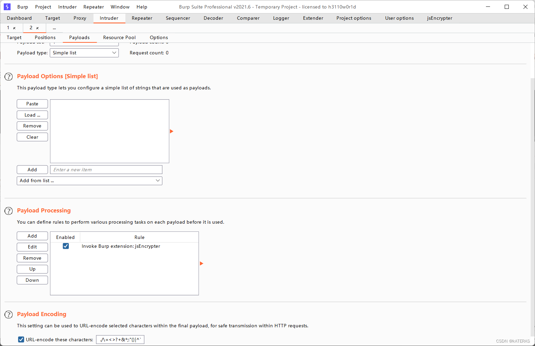Select the Invoke Burp extension jsEncrypter rule

pos(125,246)
